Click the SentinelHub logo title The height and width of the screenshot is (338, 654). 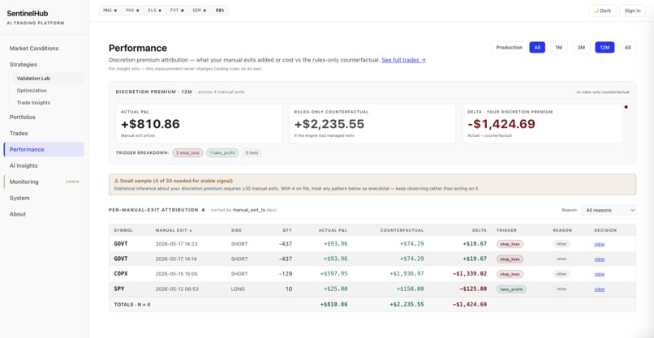[27, 13]
